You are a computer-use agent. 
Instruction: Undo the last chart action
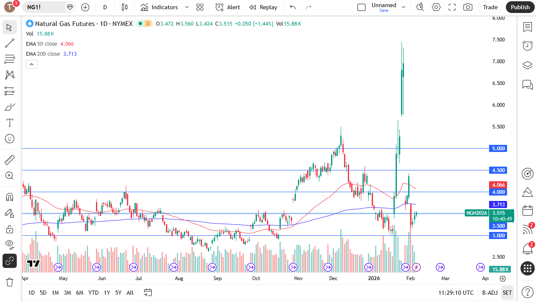click(x=293, y=7)
